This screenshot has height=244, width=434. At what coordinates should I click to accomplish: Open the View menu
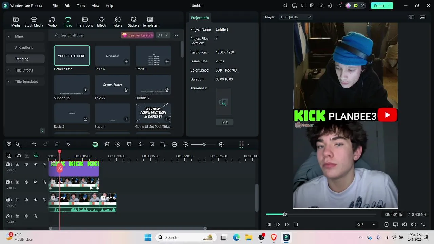pos(95,6)
